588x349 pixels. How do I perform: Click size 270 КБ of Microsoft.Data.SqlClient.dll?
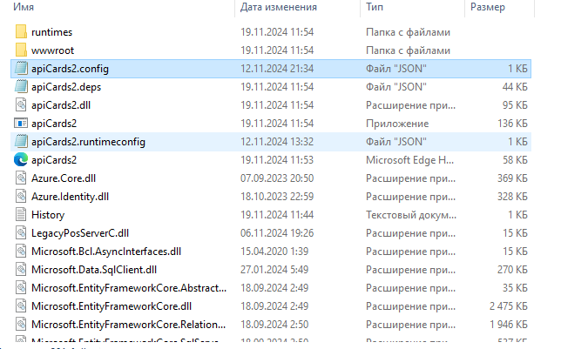click(512, 270)
